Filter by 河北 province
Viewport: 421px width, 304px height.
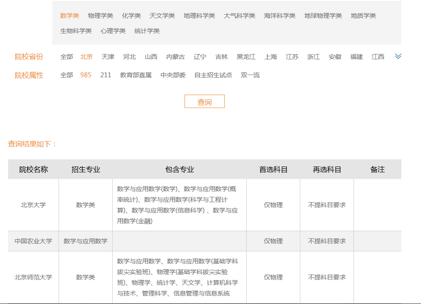click(130, 57)
